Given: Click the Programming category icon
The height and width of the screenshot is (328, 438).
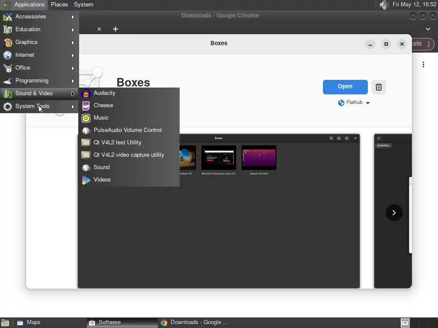Looking at the screenshot, I should point(8,81).
